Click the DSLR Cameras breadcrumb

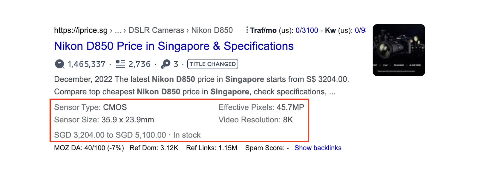(x=156, y=30)
